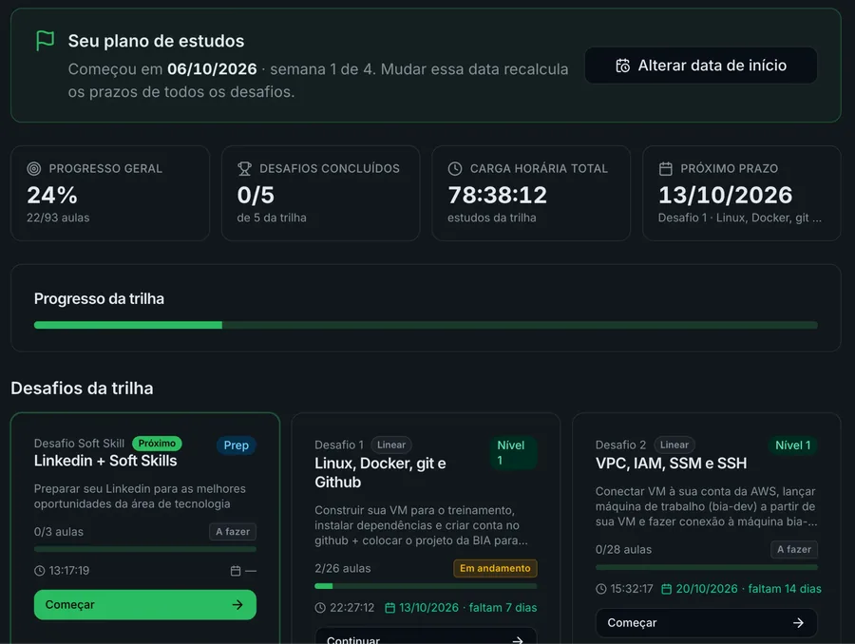Click the Linear badge on Desafio 1

click(391, 445)
